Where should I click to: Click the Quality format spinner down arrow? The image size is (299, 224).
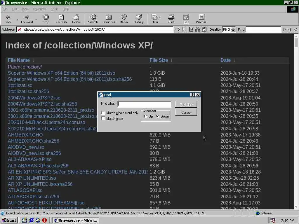click(x=233, y=31)
